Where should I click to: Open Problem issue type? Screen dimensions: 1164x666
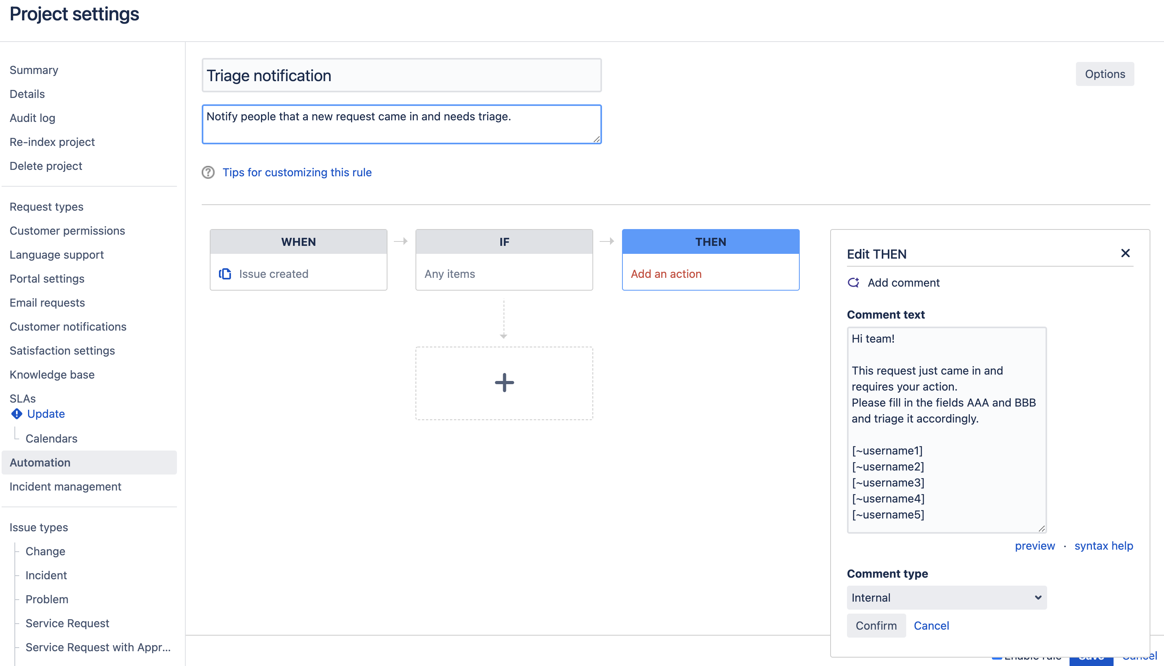(47, 599)
